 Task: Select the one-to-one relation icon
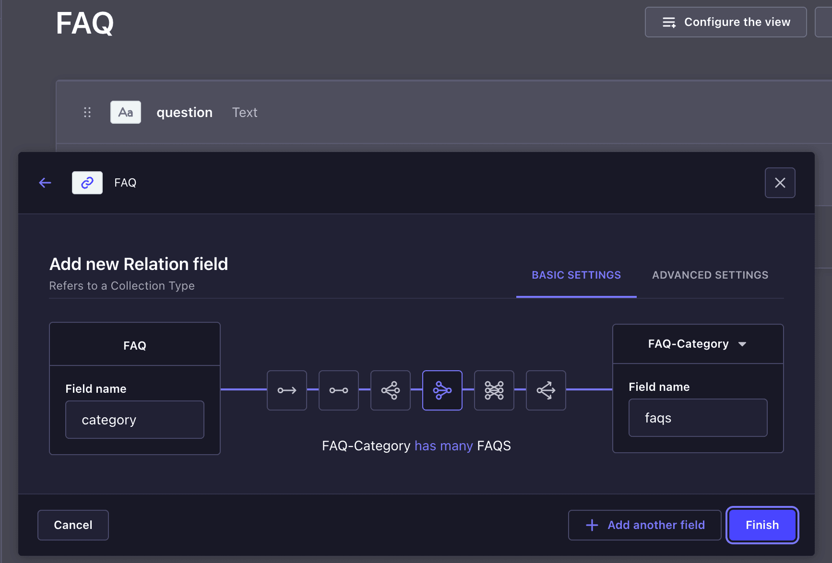339,390
